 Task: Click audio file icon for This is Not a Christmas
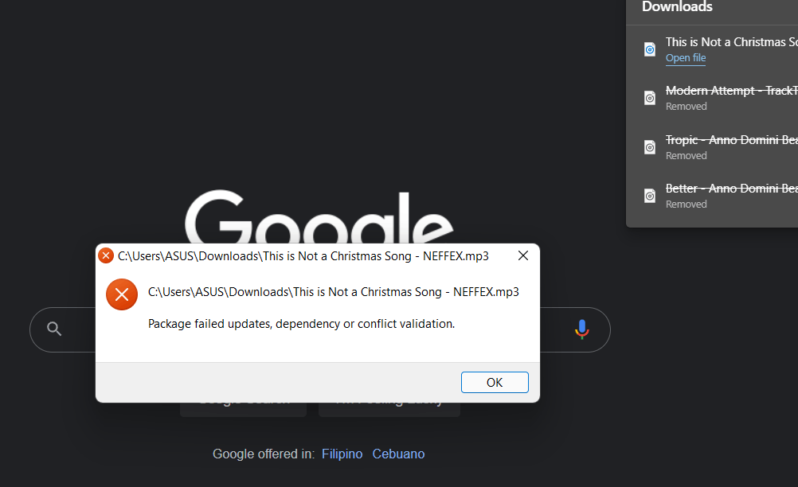coord(650,49)
